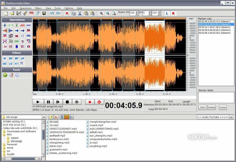
Task: Open the PE filter
Action: pyautogui.click(x=22, y=63)
